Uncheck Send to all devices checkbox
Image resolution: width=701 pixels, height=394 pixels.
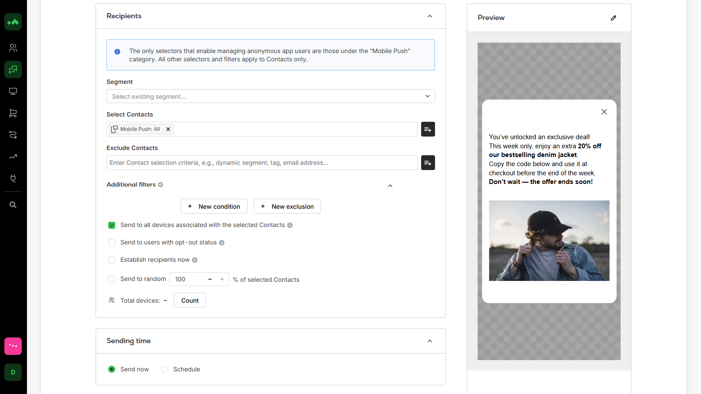pyautogui.click(x=112, y=225)
